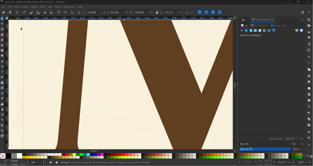Select the Node edit tool
Image resolution: width=313 pixels, height=166 pixels.
point(2,24)
